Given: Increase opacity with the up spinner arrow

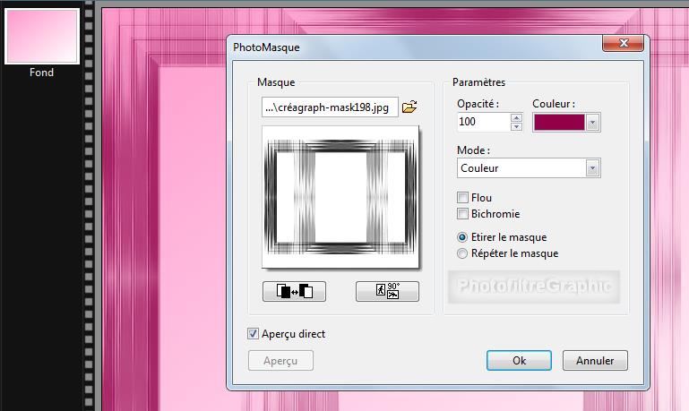Looking at the screenshot, I should click(x=516, y=117).
